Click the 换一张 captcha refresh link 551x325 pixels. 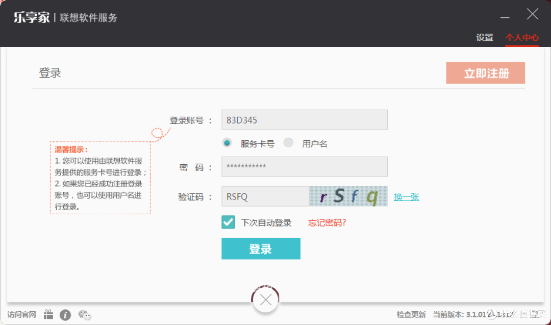[x=406, y=197]
